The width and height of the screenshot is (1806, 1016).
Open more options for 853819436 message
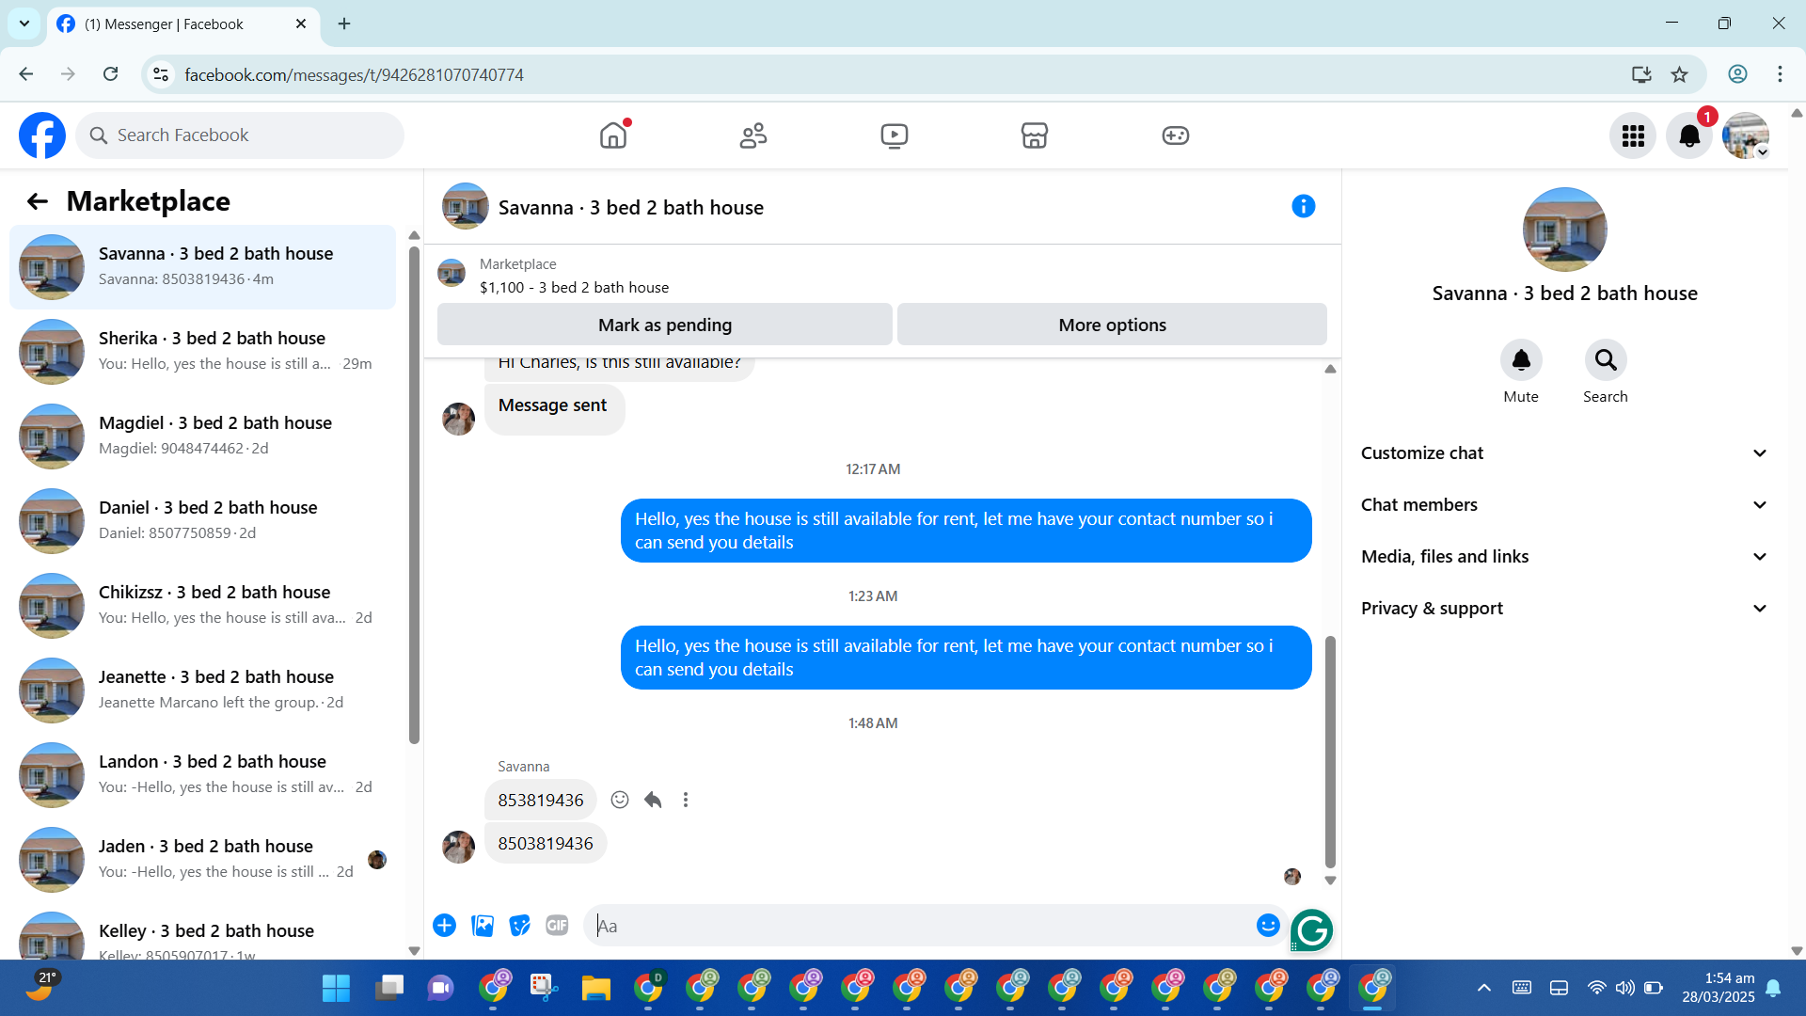pyautogui.click(x=686, y=800)
